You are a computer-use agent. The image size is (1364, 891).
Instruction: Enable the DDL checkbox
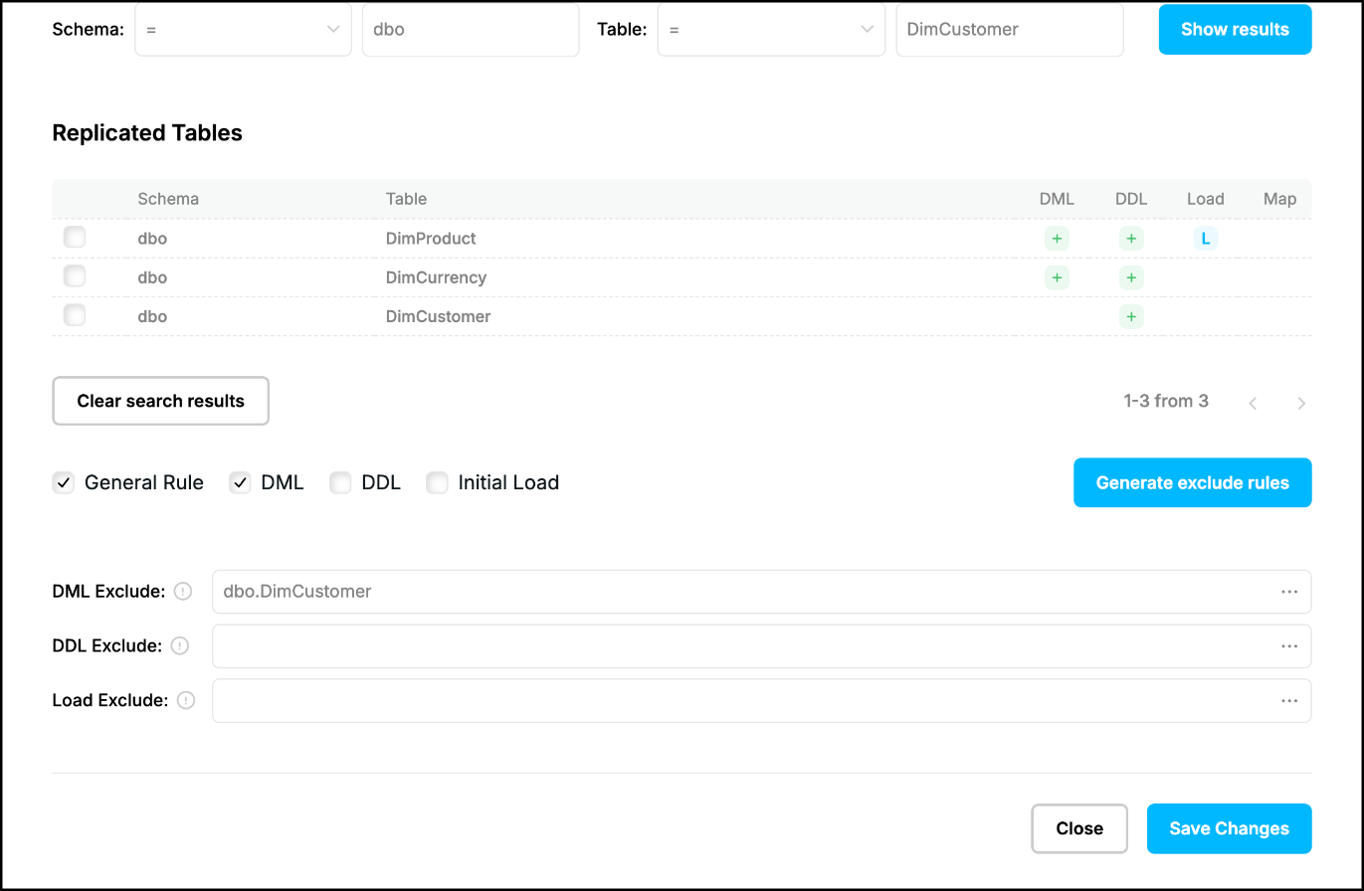[x=340, y=483]
